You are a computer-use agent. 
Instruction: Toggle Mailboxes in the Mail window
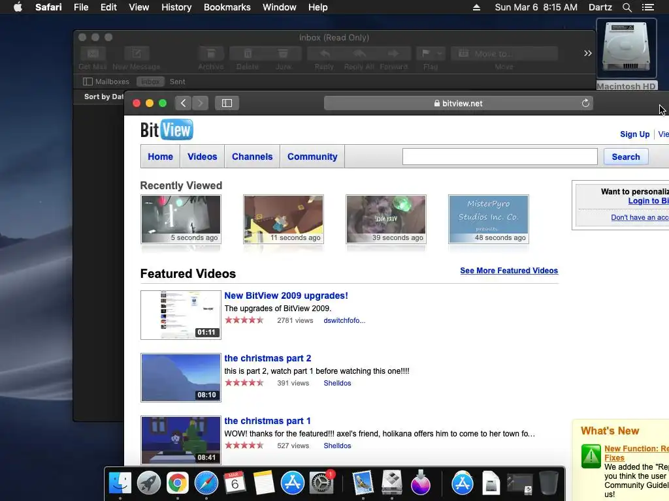(x=106, y=82)
